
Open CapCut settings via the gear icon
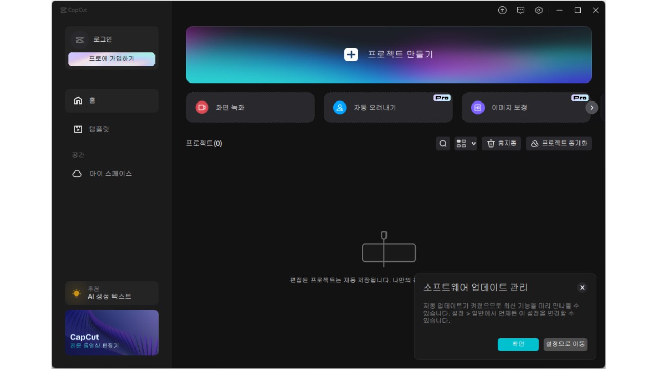(x=538, y=10)
